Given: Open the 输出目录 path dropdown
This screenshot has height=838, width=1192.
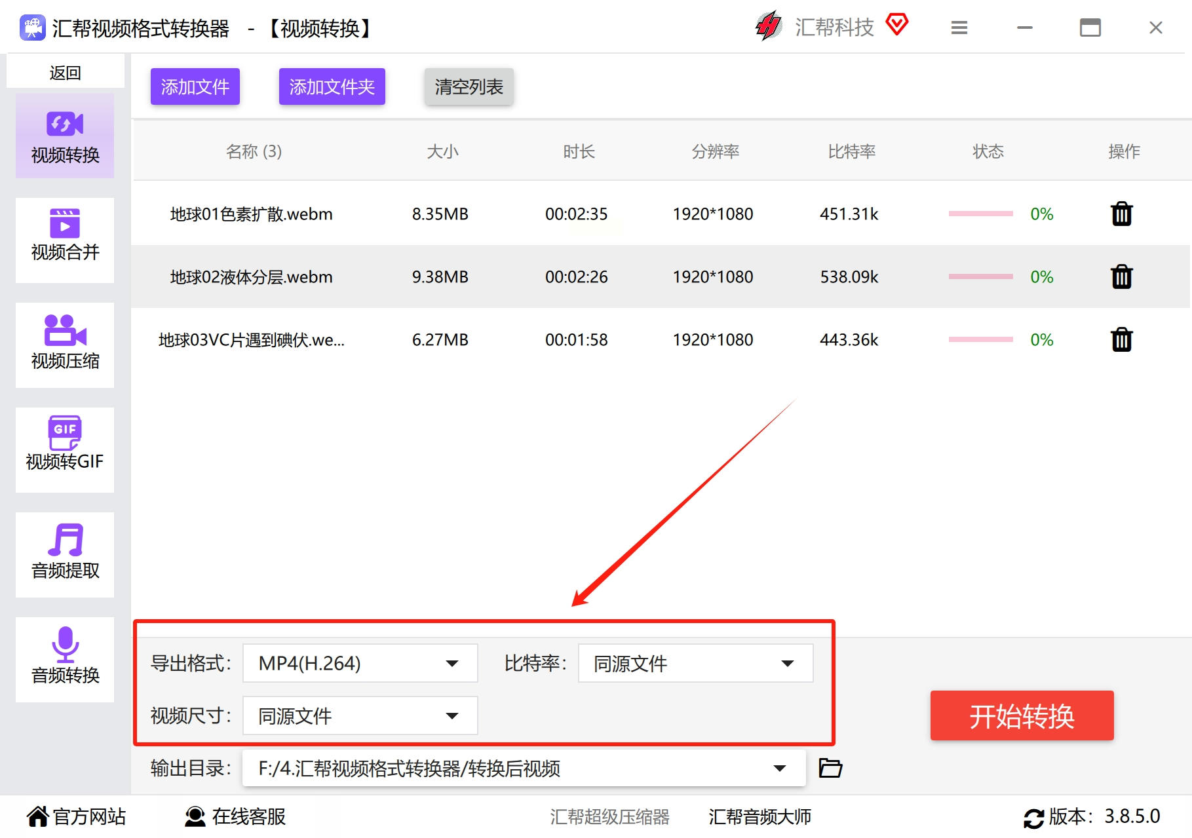Looking at the screenshot, I should click(524, 768).
